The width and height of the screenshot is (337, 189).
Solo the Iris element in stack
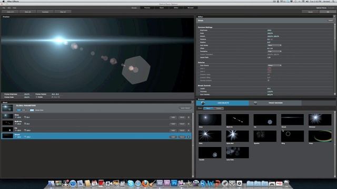pyautogui.click(x=182, y=130)
